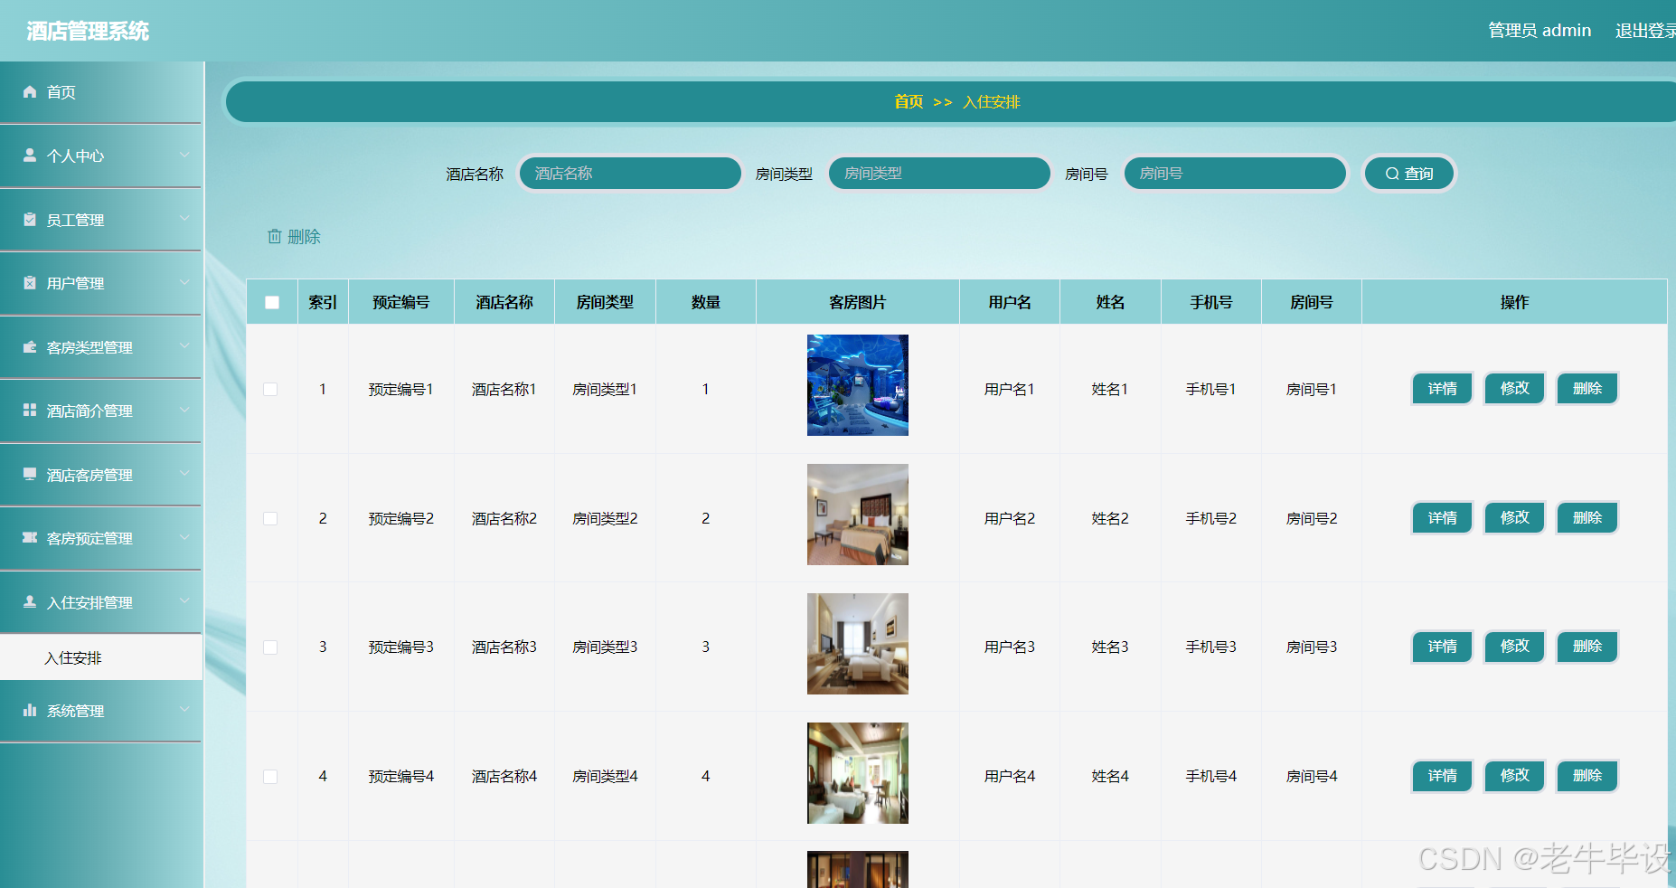
Task: Click the 客房类型管理 sidebar icon
Action: (x=30, y=346)
